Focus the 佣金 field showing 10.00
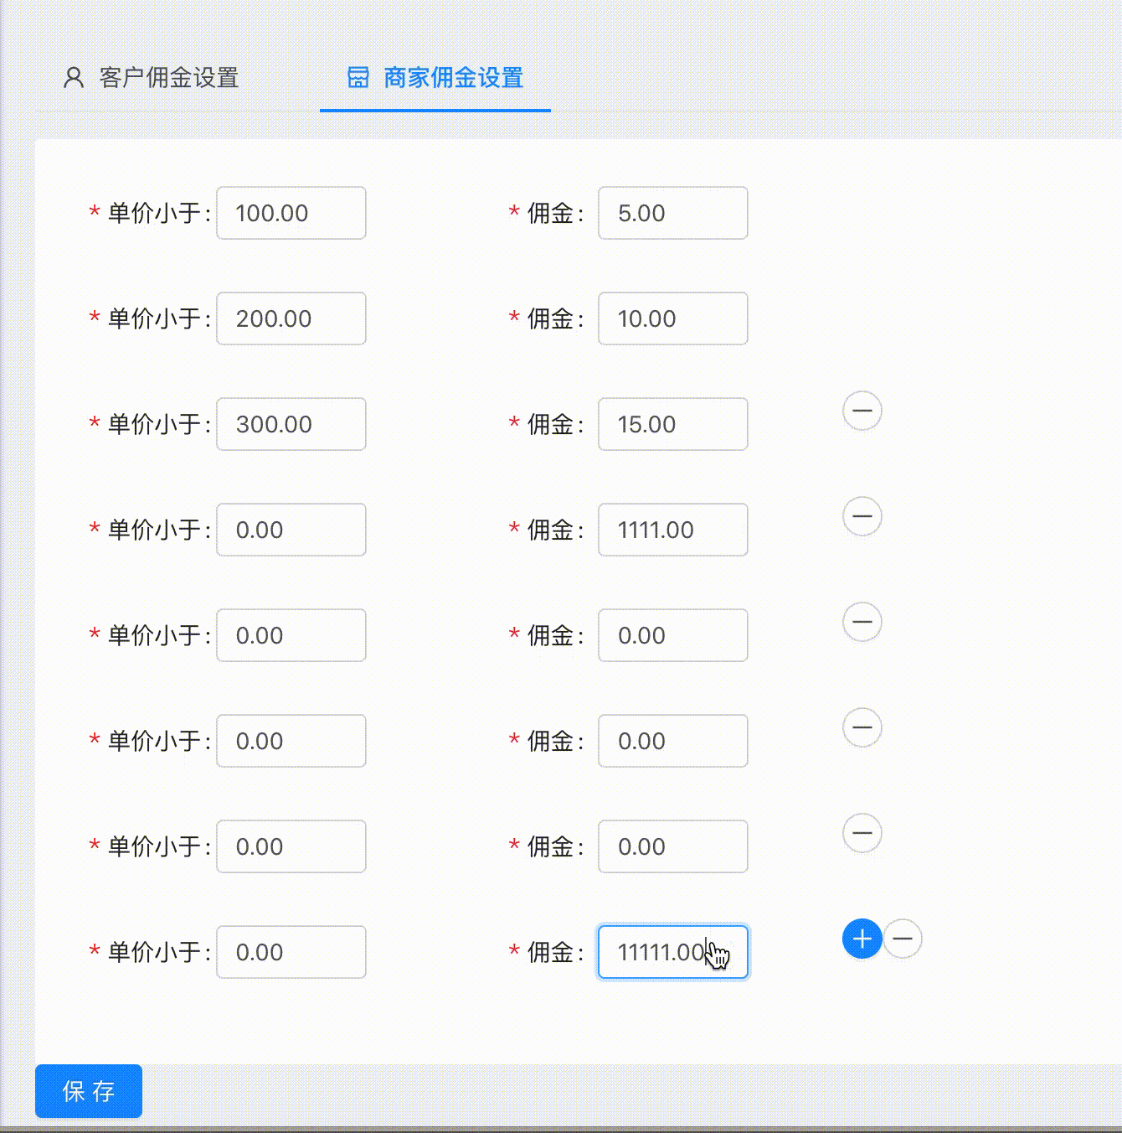 672,318
